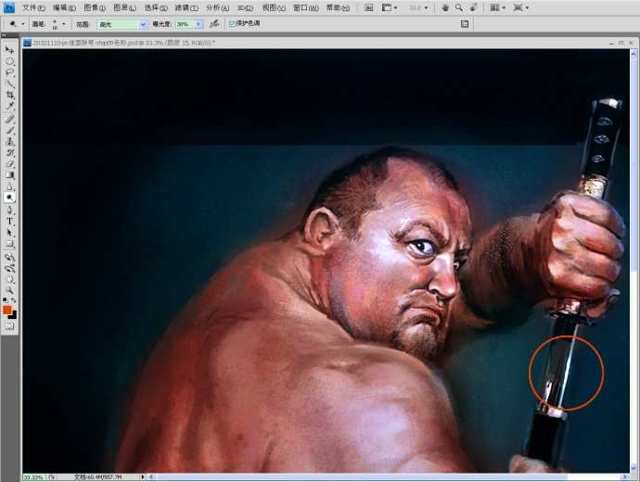The width and height of the screenshot is (640, 482).
Task: Click the black background color swatch
Action: 14,316
